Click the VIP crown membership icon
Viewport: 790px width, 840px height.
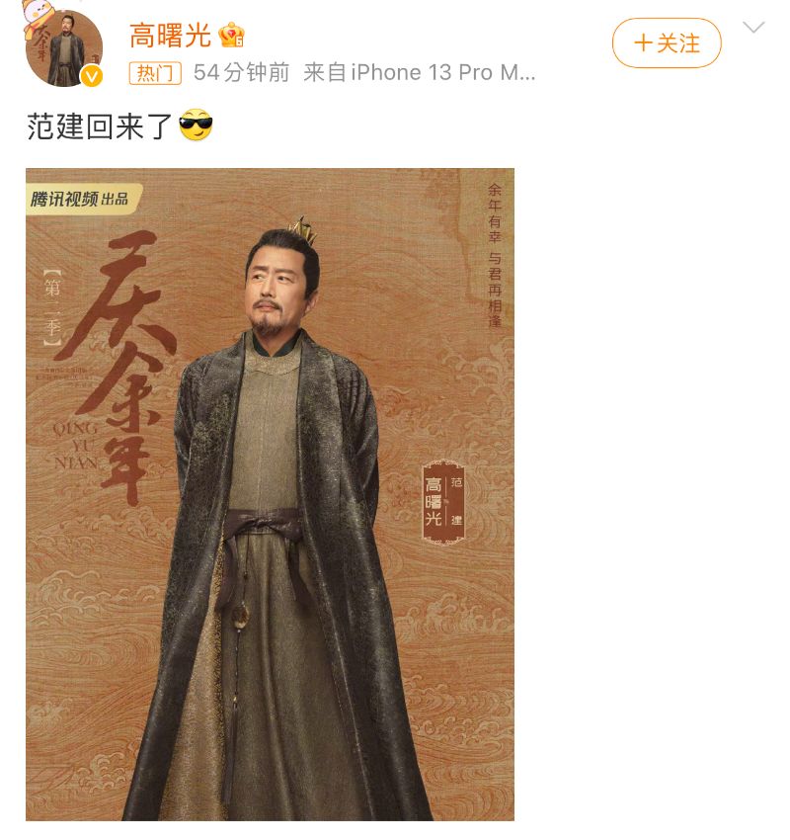click(x=231, y=35)
